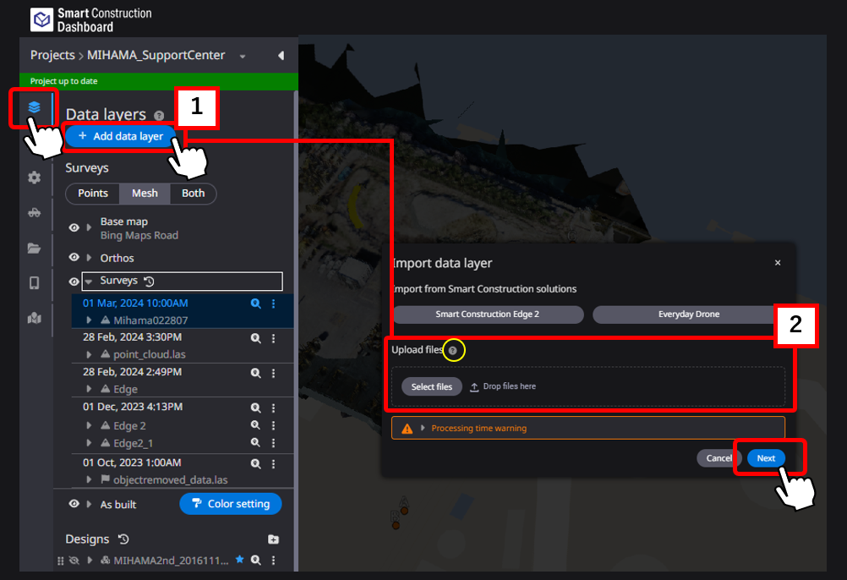Open the vehicle icon panel in sidebar

coord(34,213)
